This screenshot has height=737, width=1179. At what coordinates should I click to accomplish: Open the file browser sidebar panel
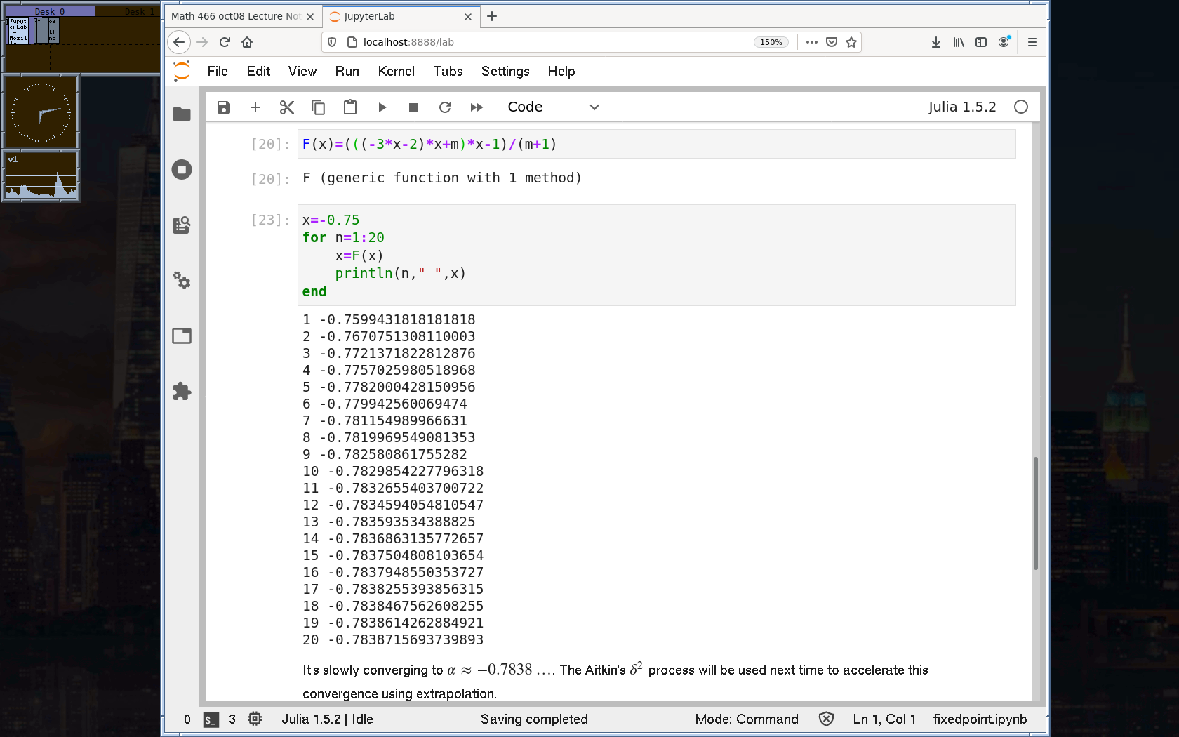click(x=182, y=114)
